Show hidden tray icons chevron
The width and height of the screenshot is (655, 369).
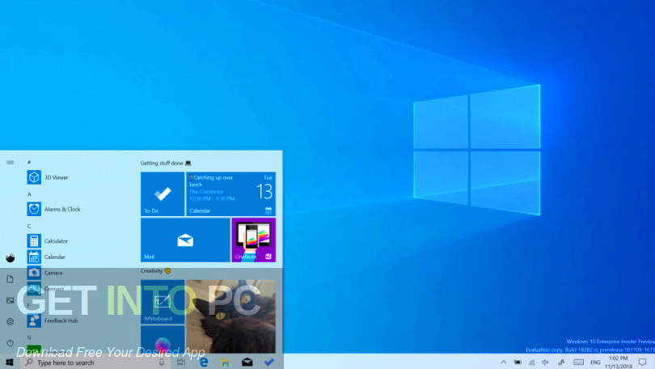coord(503,363)
